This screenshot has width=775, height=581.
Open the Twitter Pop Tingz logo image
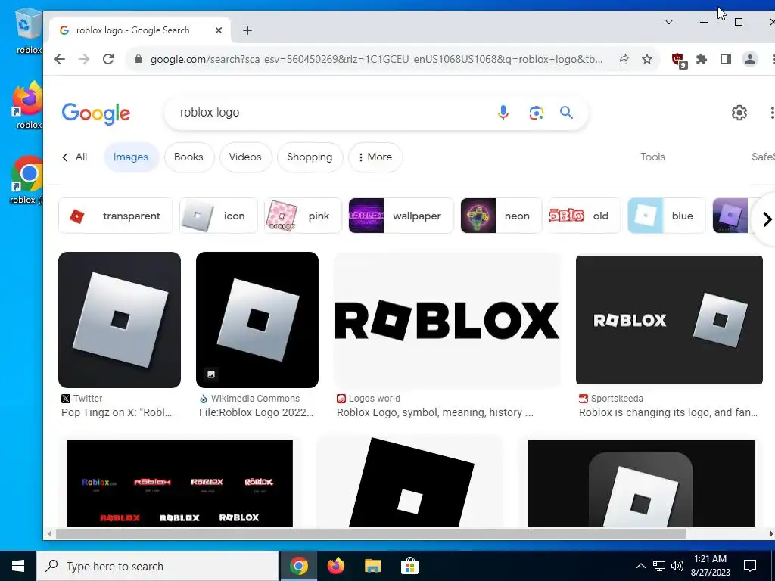coord(120,320)
